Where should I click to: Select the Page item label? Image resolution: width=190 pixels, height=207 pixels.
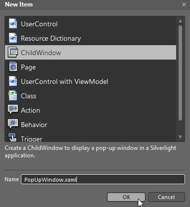coord(28,68)
